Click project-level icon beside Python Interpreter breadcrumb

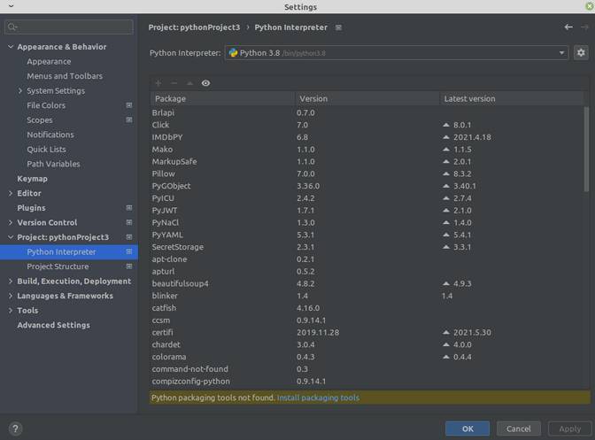click(338, 27)
